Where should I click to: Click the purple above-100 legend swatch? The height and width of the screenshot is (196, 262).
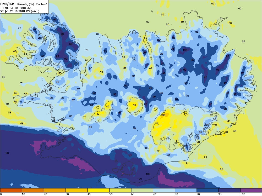(x=251, y=190)
